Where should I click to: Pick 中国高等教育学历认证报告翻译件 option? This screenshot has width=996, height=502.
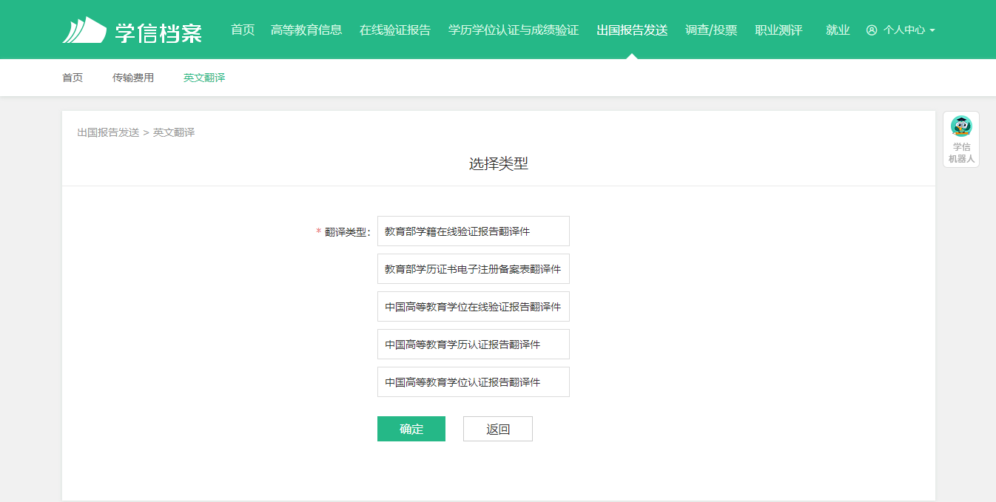pyautogui.click(x=473, y=345)
